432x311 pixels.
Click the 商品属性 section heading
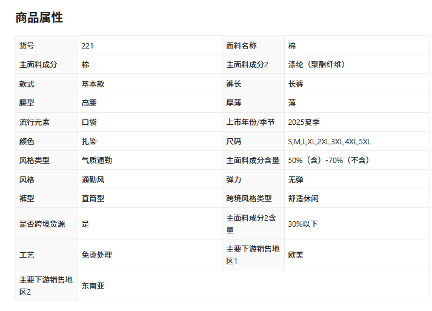pyautogui.click(x=39, y=18)
